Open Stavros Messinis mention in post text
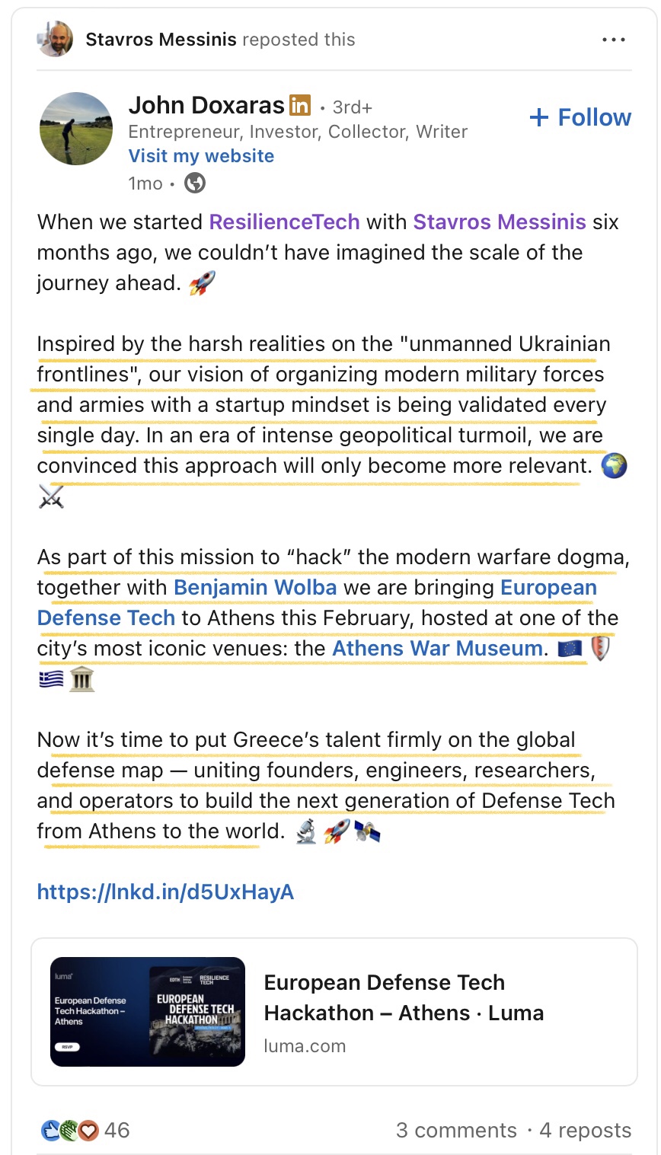The image size is (661, 1155). (500, 222)
